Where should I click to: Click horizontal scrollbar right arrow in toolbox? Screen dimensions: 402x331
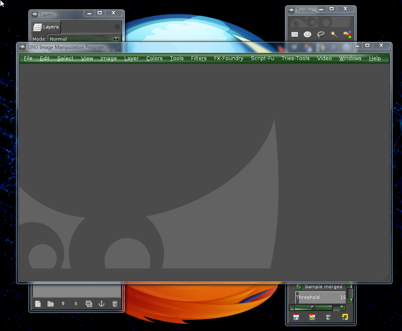(343, 308)
